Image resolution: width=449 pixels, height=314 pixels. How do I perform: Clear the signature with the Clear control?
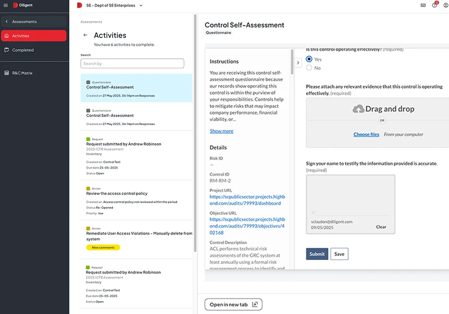point(382,227)
